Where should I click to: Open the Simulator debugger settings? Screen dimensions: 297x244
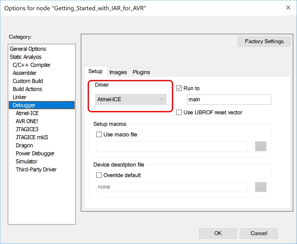pos(26,162)
